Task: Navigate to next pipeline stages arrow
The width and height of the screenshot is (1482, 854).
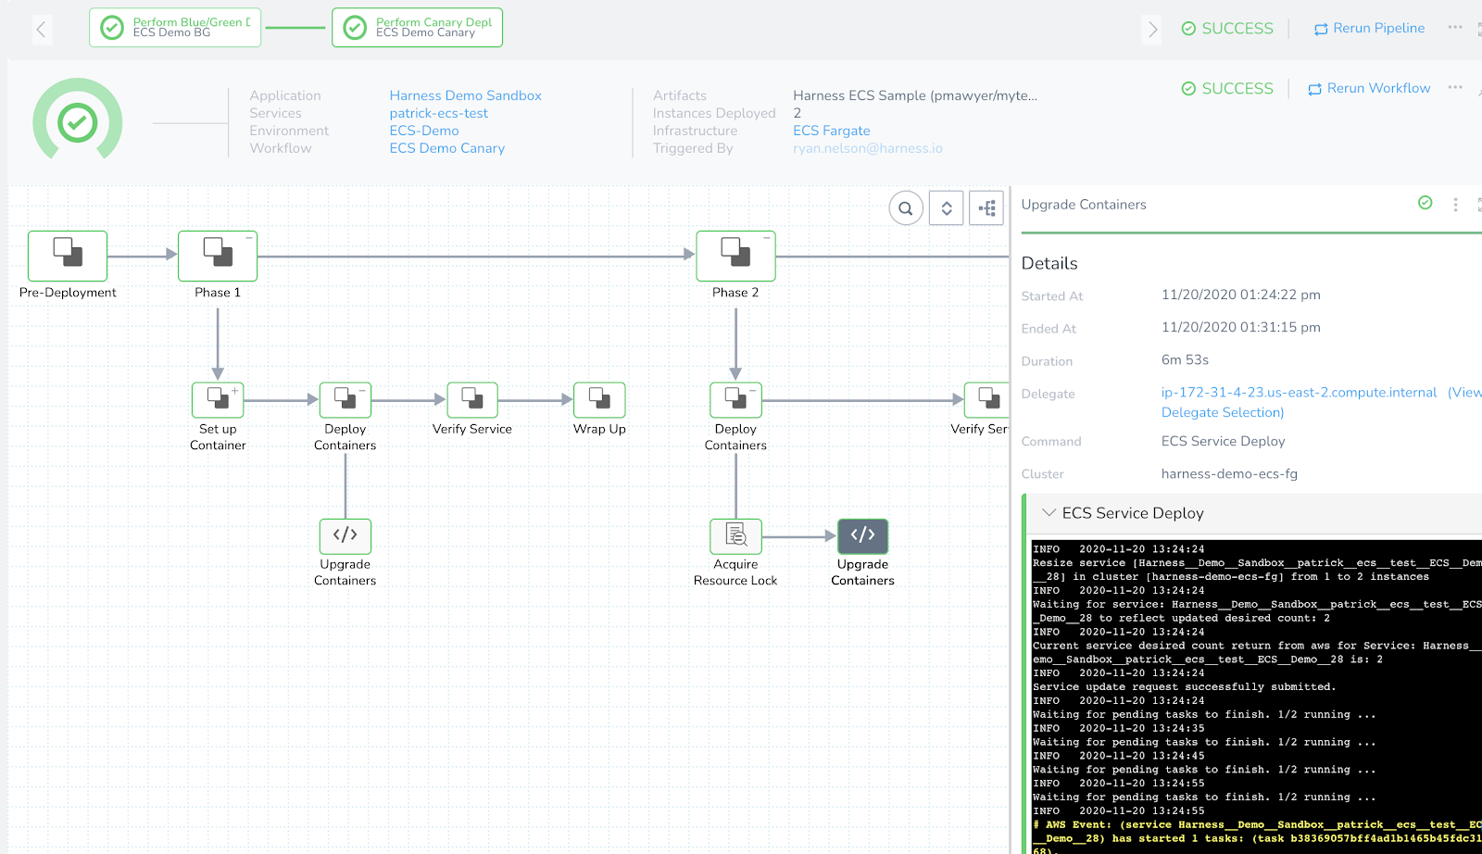Action: (1152, 30)
